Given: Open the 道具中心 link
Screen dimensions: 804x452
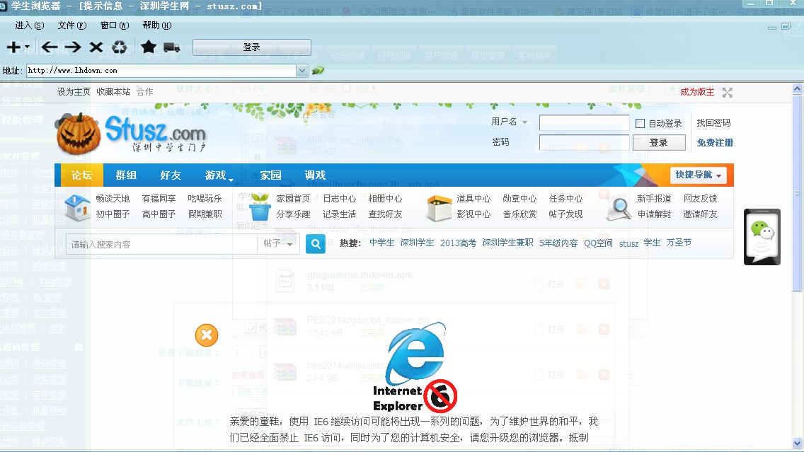Looking at the screenshot, I should coord(473,199).
